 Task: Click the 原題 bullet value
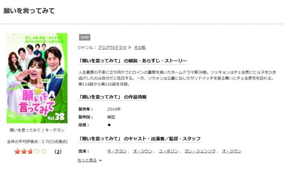point(109,125)
